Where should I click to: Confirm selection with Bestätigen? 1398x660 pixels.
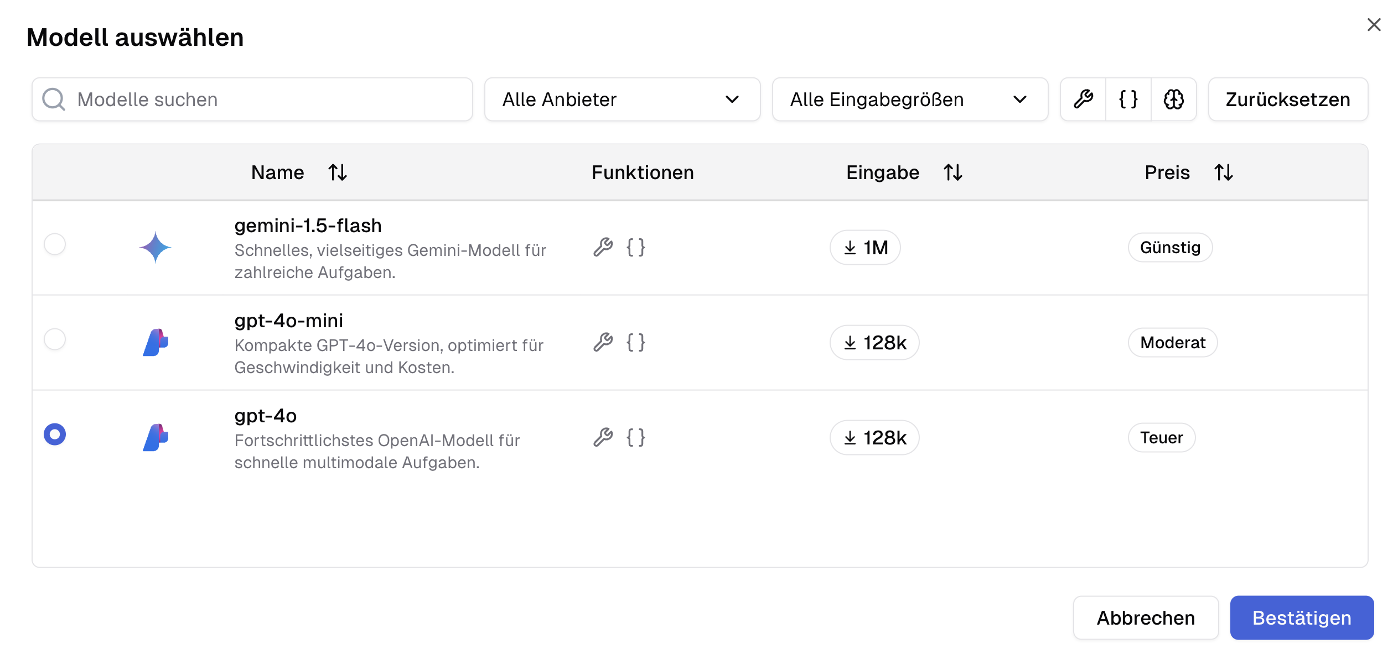coord(1301,617)
